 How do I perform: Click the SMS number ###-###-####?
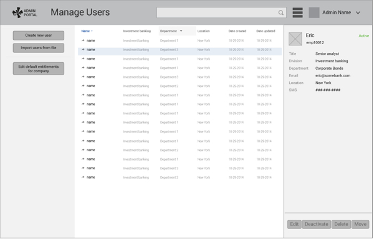[328, 90]
